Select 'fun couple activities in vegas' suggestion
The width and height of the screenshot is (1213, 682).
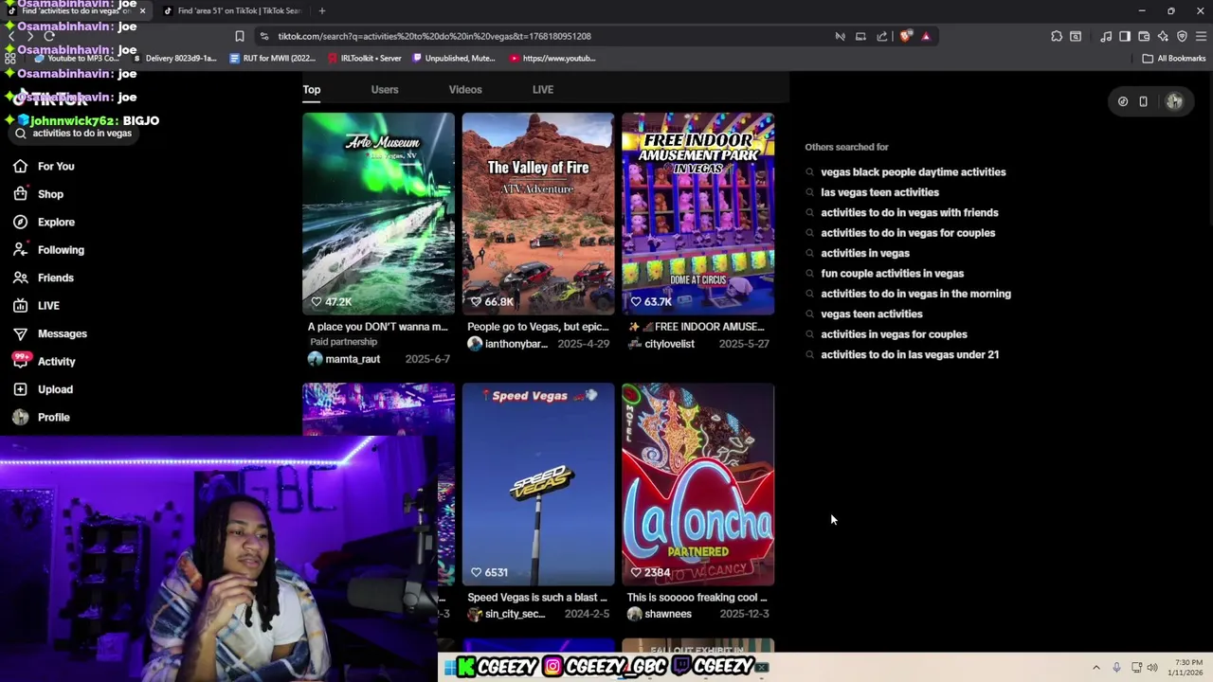pyautogui.click(x=893, y=274)
